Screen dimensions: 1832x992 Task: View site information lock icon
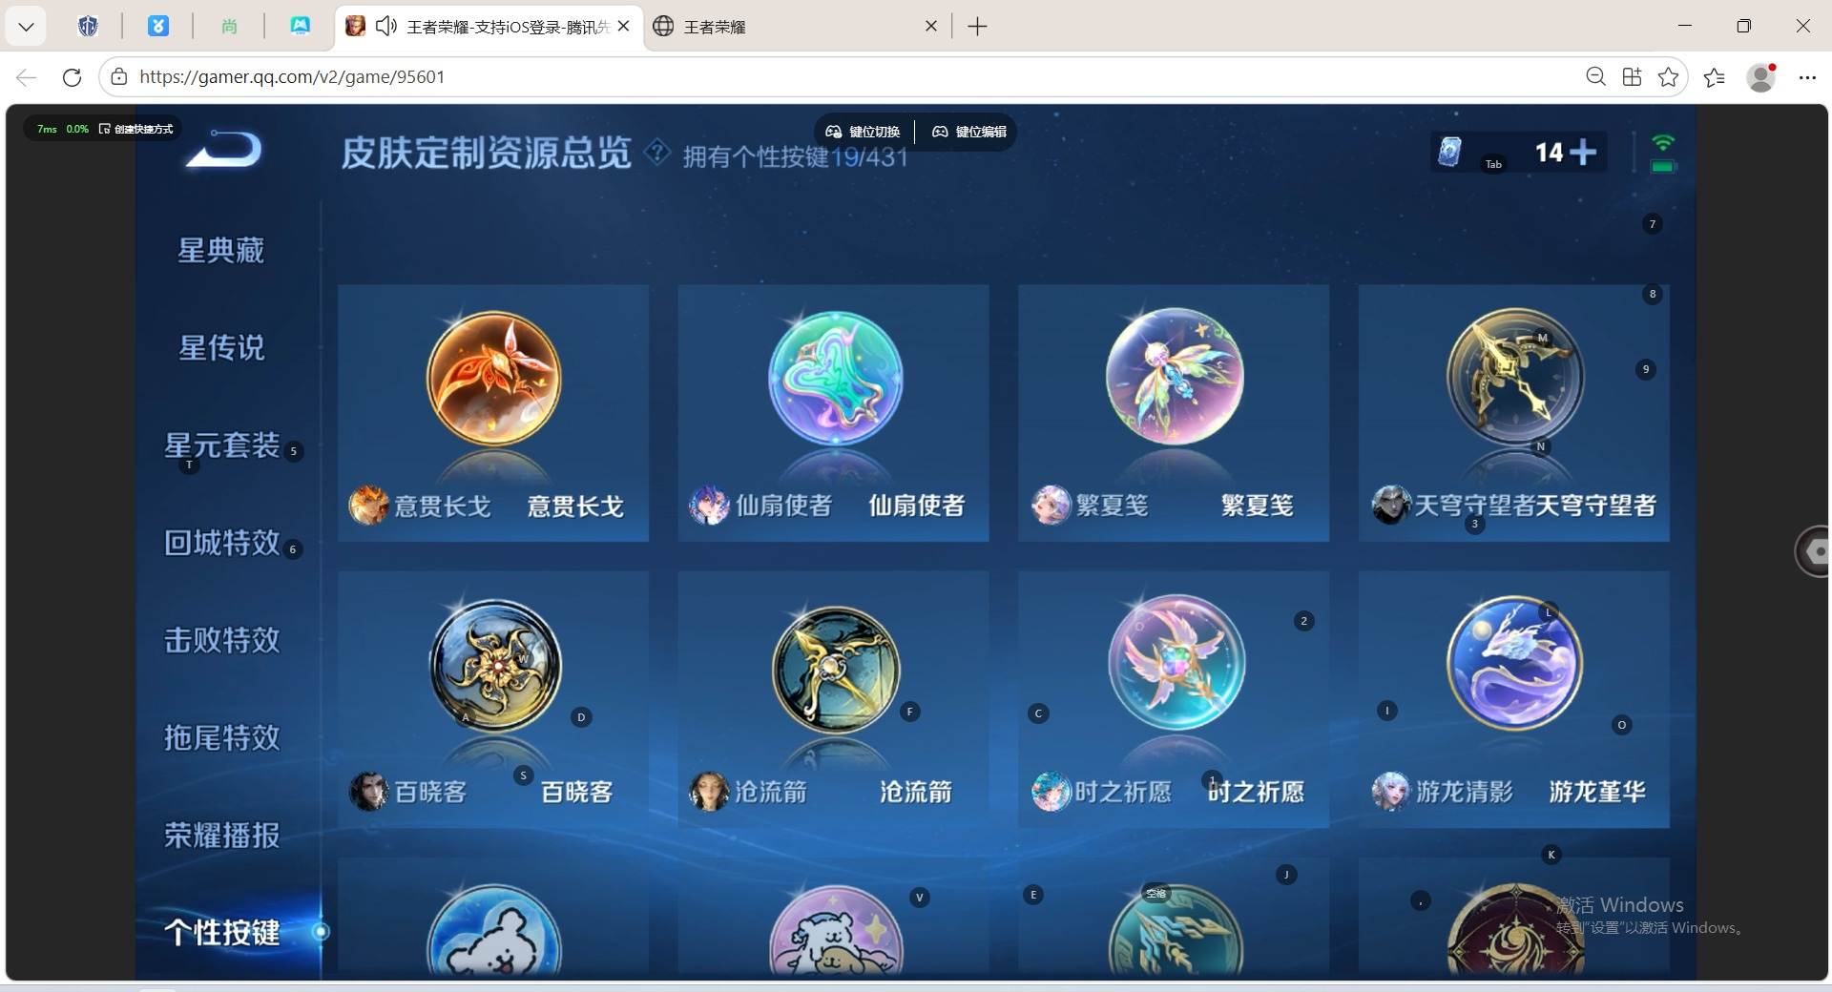coord(118,77)
